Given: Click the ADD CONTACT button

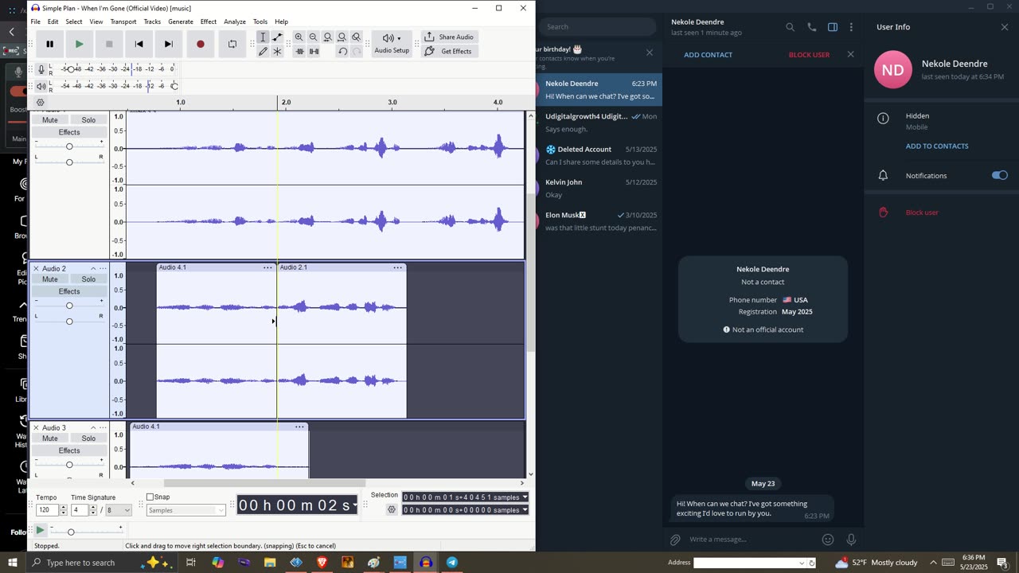Looking at the screenshot, I should [x=708, y=55].
